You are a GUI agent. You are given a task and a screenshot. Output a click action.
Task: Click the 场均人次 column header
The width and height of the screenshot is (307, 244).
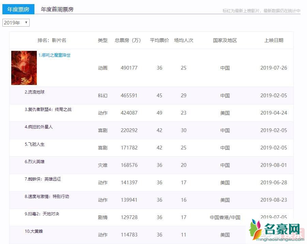183,40
